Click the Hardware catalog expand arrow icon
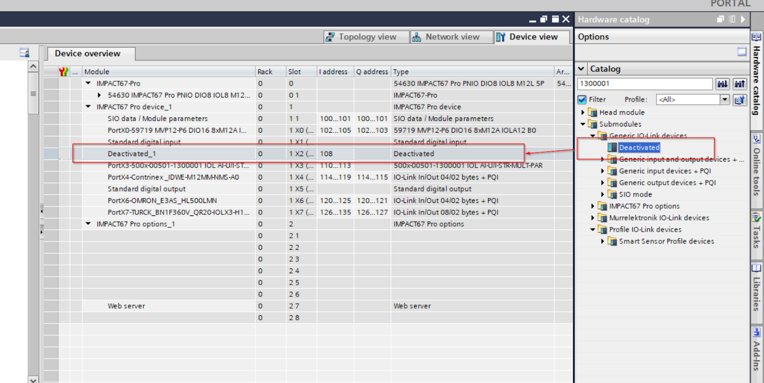Image resolution: width=764 pixels, height=383 pixels. point(743,19)
